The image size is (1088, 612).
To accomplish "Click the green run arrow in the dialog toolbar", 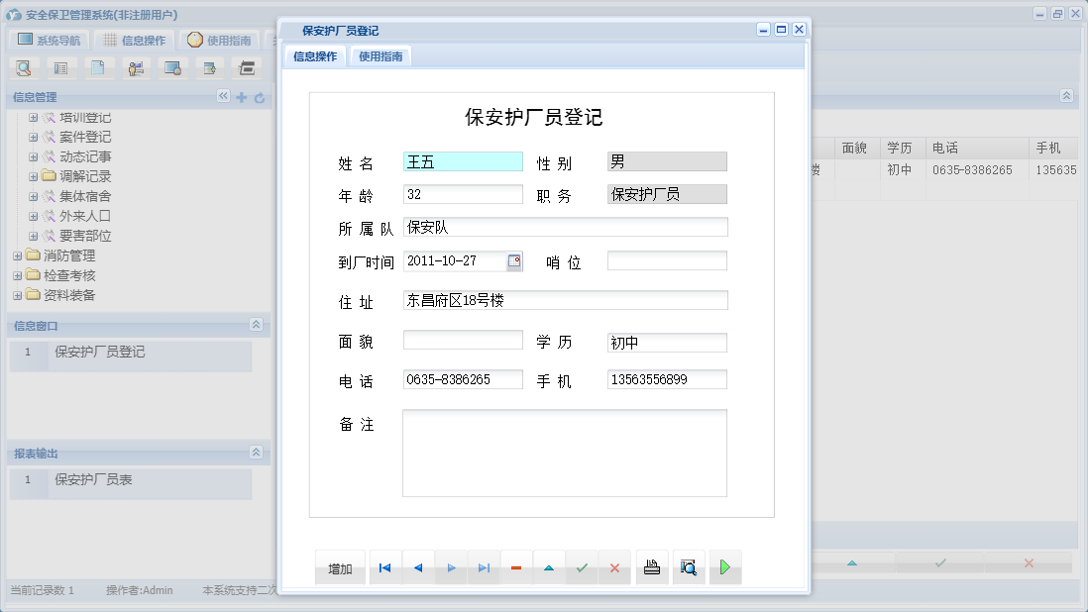I will tap(725, 566).
